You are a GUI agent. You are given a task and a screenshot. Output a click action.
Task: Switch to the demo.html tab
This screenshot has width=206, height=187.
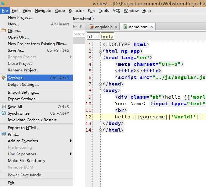[x=138, y=27]
